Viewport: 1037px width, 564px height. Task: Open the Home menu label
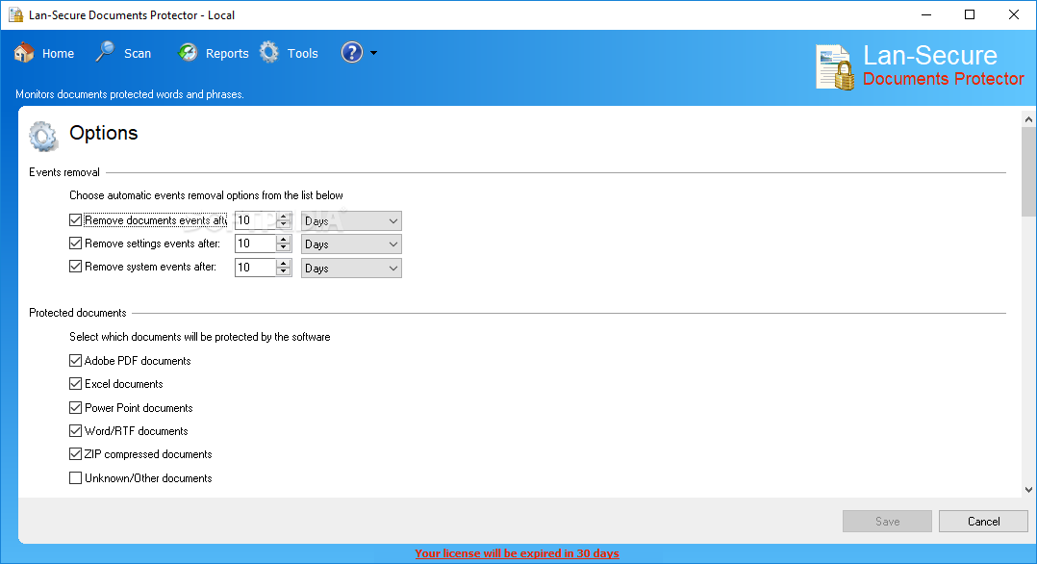[58, 54]
